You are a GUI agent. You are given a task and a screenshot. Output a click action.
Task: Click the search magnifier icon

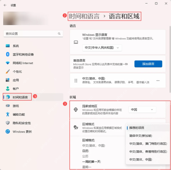coord(59,34)
